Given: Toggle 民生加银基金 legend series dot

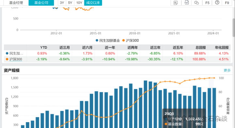Looking at the screenshot, I should [97, 40].
